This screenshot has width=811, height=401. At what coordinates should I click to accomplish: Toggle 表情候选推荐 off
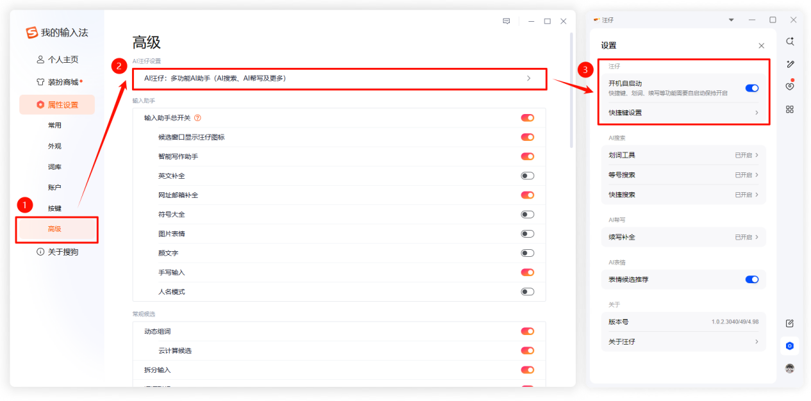[751, 279]
